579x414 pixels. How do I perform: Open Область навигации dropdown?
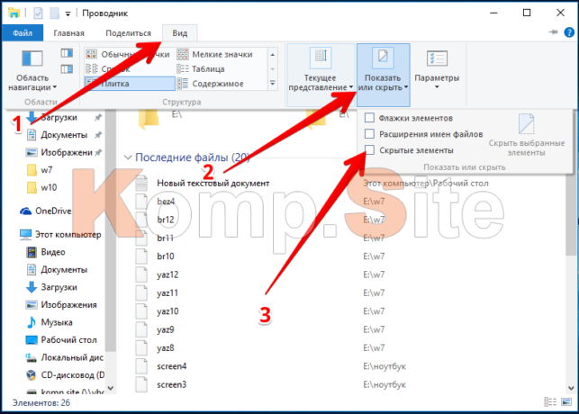click(32, 70)
